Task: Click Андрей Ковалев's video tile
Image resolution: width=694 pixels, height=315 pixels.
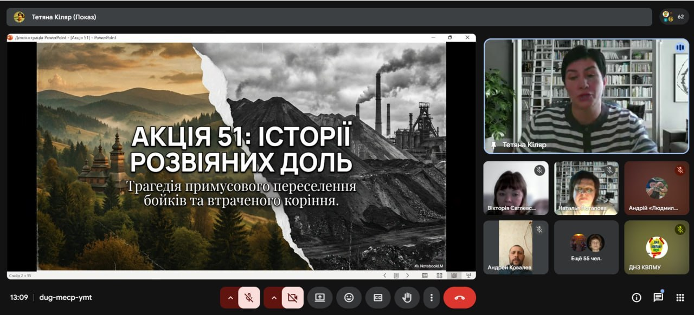Action: point(516,247)
